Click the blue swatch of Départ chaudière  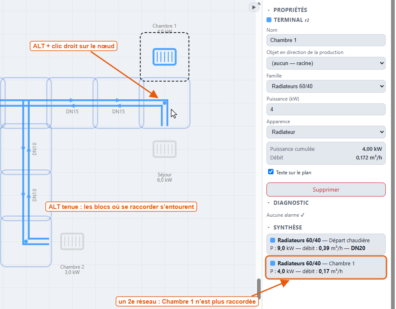pyautogui.click(x=273, y=240)
